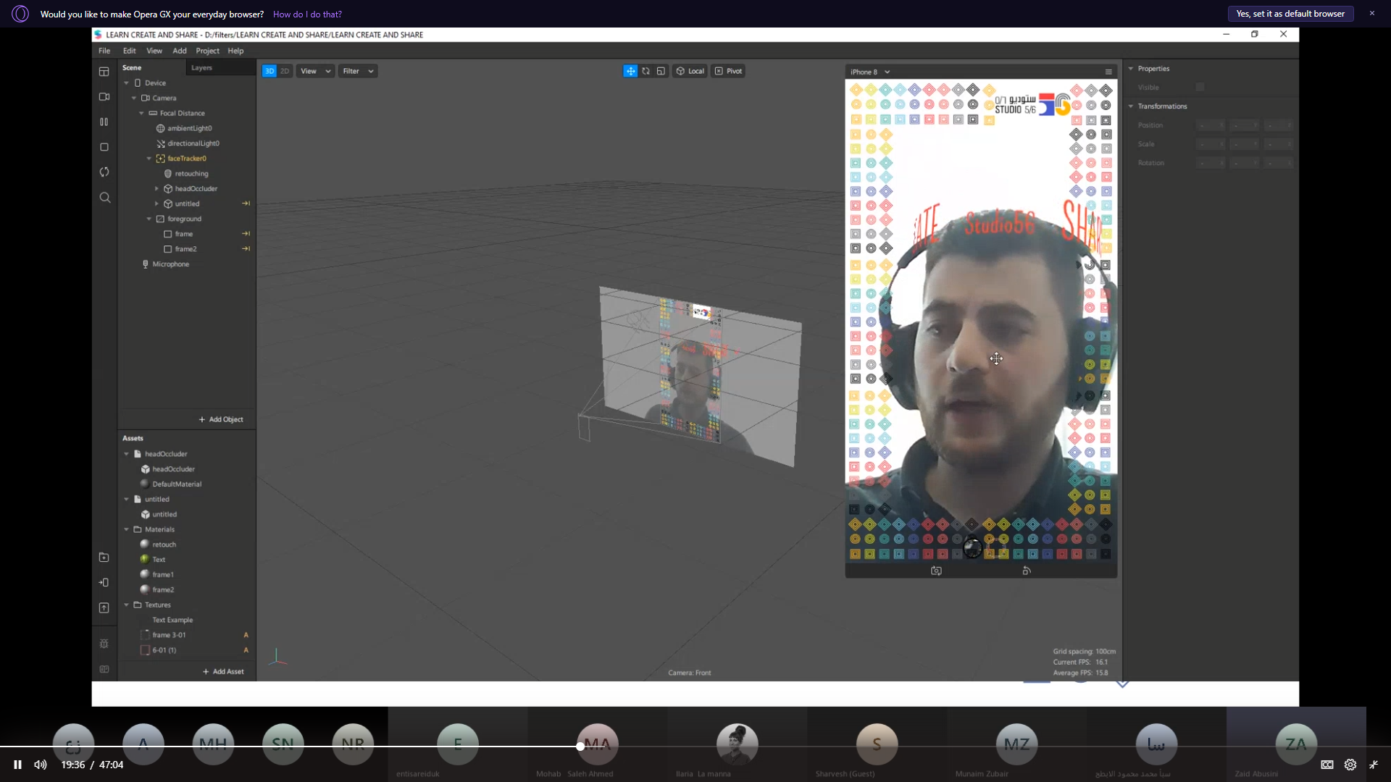Collapse the foreground node
The image size is (1391, 782).
[149, 219]
